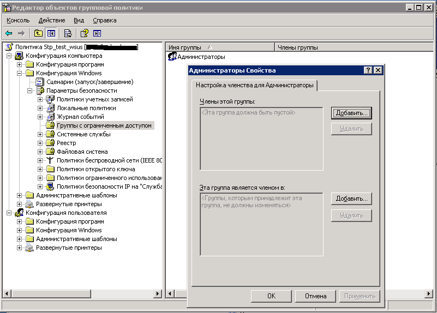Expand Административные шаблоны under user configuration

(x=19, y=239)
